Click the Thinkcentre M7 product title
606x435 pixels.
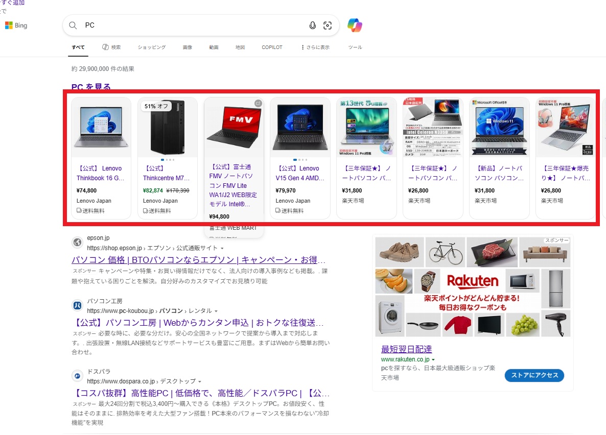[x=166, y=173]
